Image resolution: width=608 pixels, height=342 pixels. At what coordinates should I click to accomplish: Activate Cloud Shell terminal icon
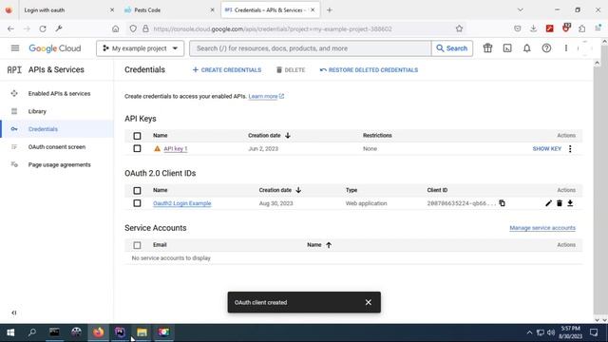click(x=507, y=48)
